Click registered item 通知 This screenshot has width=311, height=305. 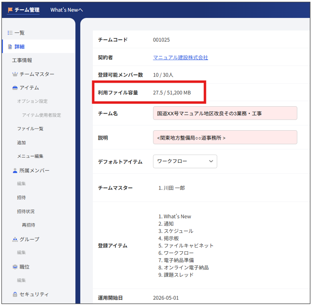pos(169,224)
